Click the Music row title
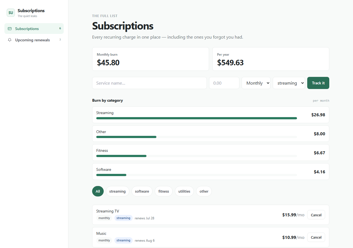 pyautogui.click(x=101, y=233)
